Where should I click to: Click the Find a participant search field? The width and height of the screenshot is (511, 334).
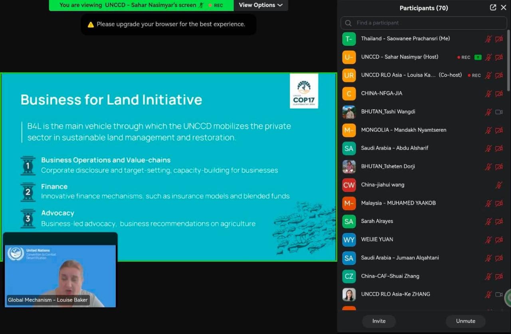coord(424,23)
